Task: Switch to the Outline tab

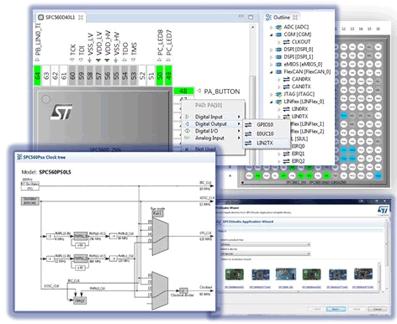Action: [x=281, y=17]
